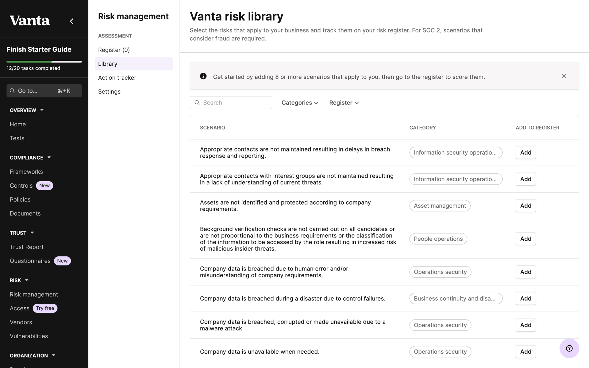Viewport: 589px width, 368px height.
Task: Open Trust Report page
Action: tap(27, 247)
